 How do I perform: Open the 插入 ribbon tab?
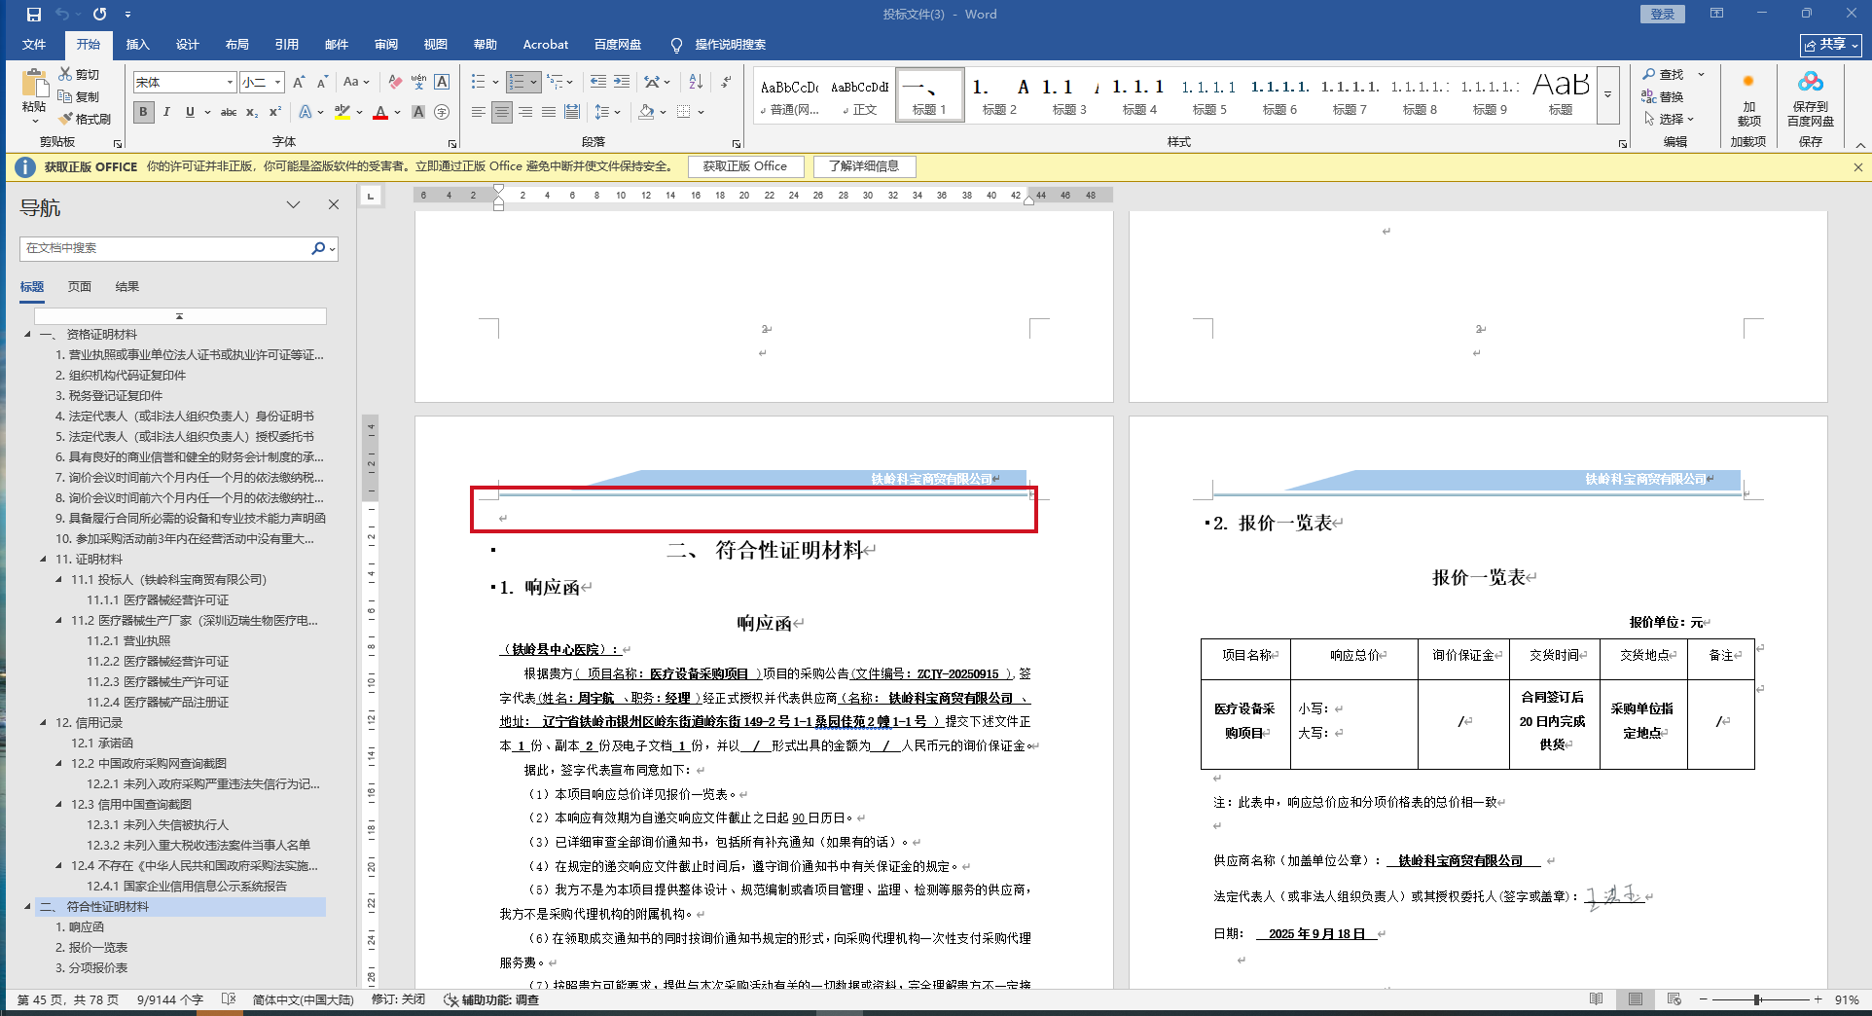(x=138, y=45)
